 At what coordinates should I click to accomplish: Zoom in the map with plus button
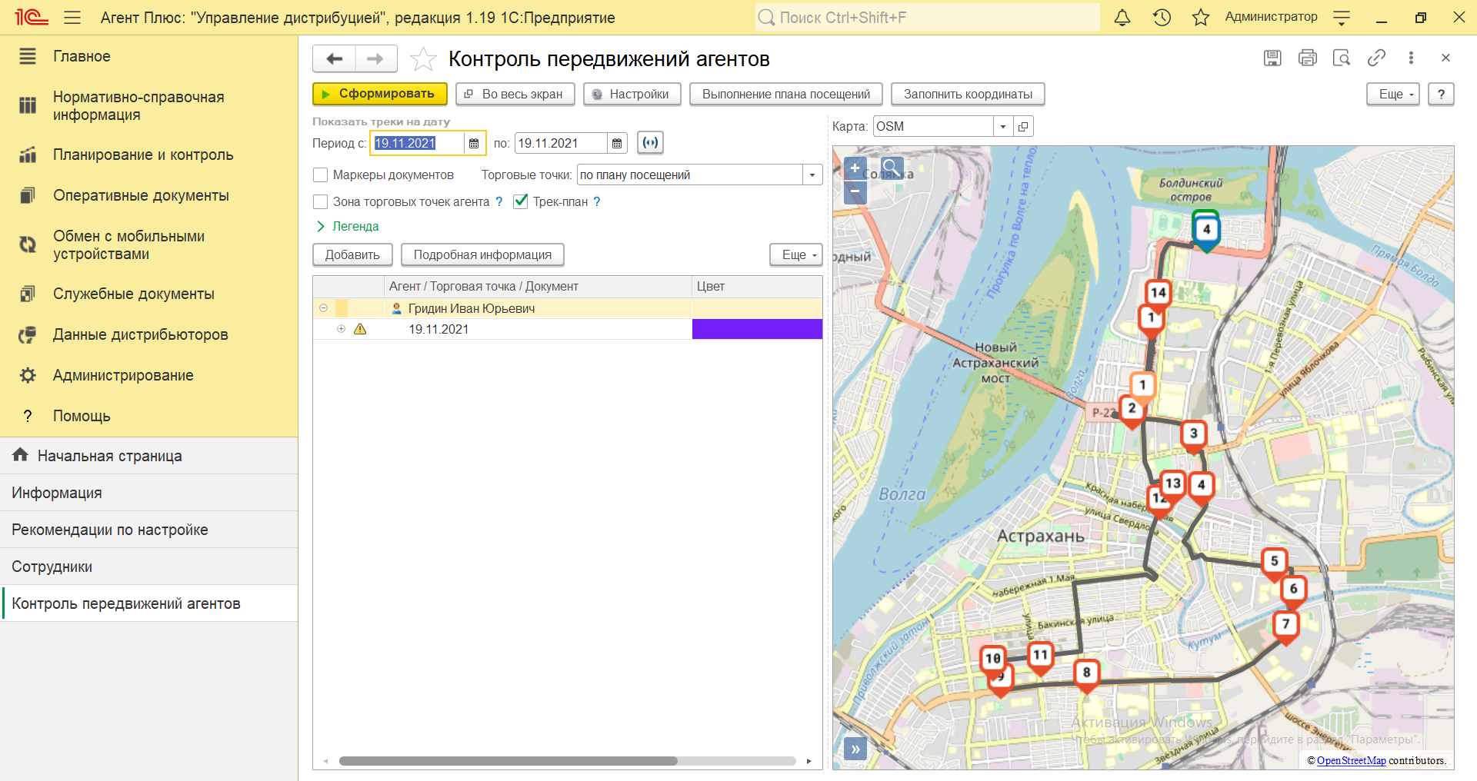855,168
